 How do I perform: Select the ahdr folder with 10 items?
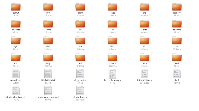point(48,40)
